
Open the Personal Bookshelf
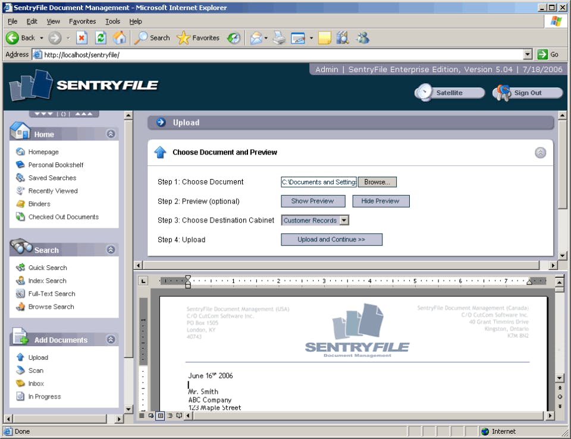pyautogui.click(x=55, y=164)
